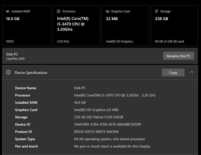Click the Device Specifications info icon

tap(9, 72)
